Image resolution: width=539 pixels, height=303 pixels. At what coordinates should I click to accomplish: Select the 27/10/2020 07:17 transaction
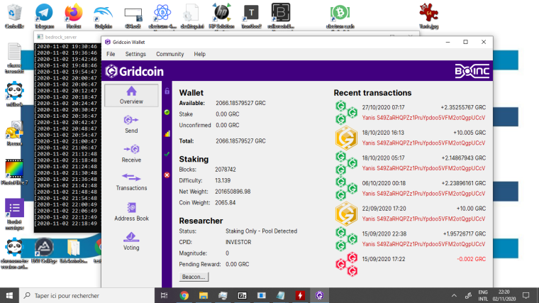pyautogui.click(x=411, y=112)
